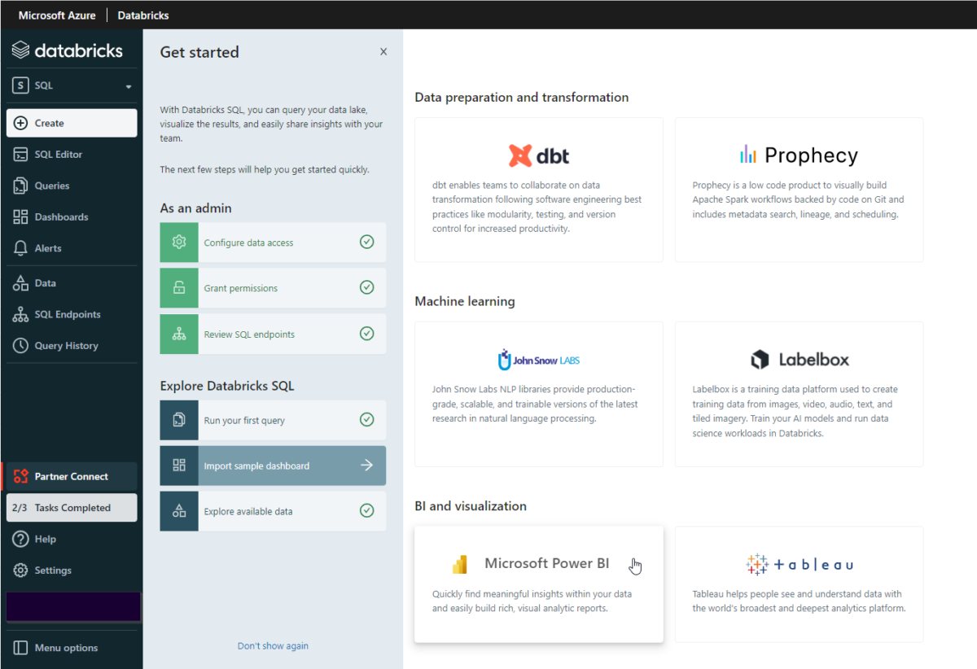The image size is (977, 669).
Task: View Alerts from the sidebar
Action: (49, 247)
